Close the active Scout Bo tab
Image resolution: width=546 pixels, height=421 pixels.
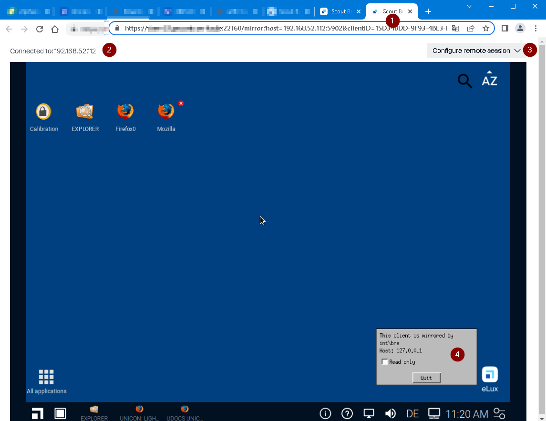pyautogui.click(x=410, y=11)
